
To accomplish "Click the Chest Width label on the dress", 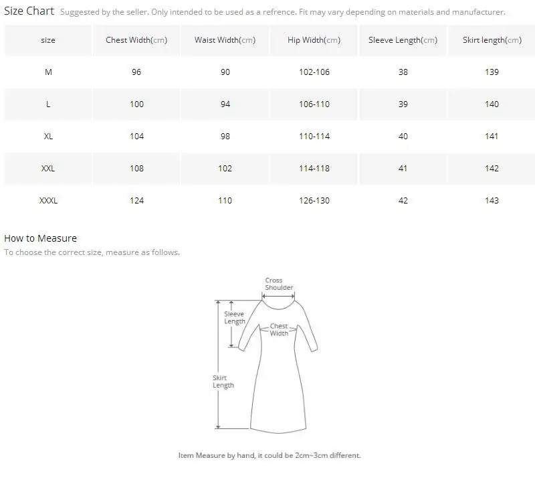I will click(x=279, y=330).
